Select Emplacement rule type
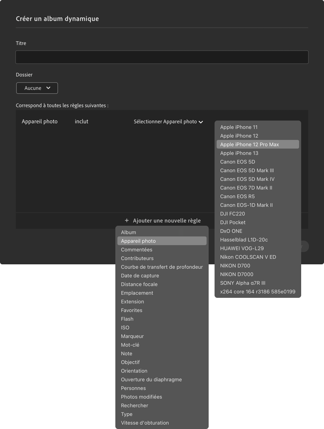324x429 pixels. tap(162, 293)
